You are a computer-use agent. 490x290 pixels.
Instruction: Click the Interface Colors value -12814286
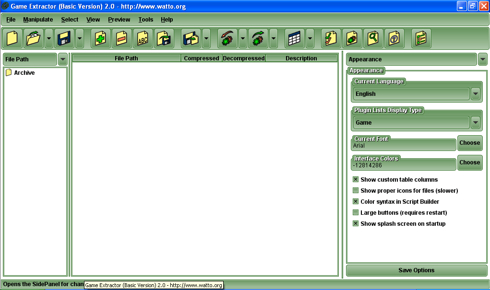tap(368, 165)
